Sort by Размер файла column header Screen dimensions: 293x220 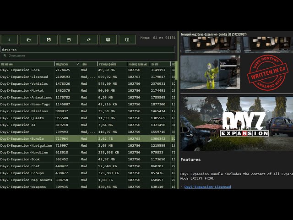(112, 64)
